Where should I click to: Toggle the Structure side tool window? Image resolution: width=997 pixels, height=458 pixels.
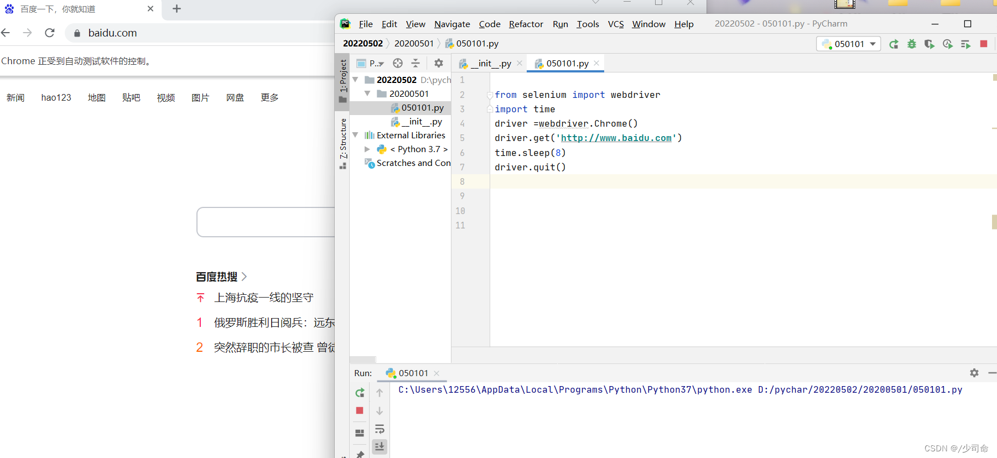tap(343, 143)
